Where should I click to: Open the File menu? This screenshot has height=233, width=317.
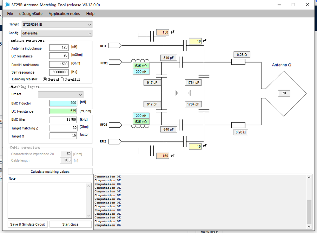[x=10, y=14]
